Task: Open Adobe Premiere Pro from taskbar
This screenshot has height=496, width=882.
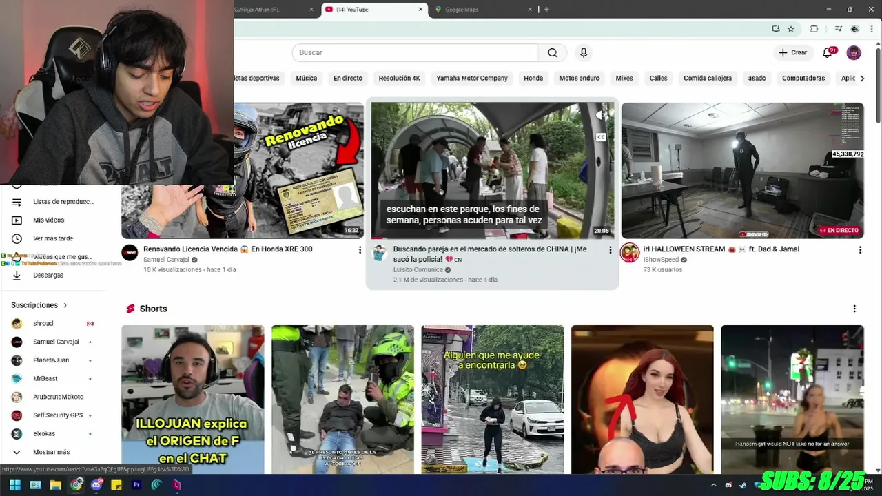Action: pyautogui.click(x=136, y=485)
